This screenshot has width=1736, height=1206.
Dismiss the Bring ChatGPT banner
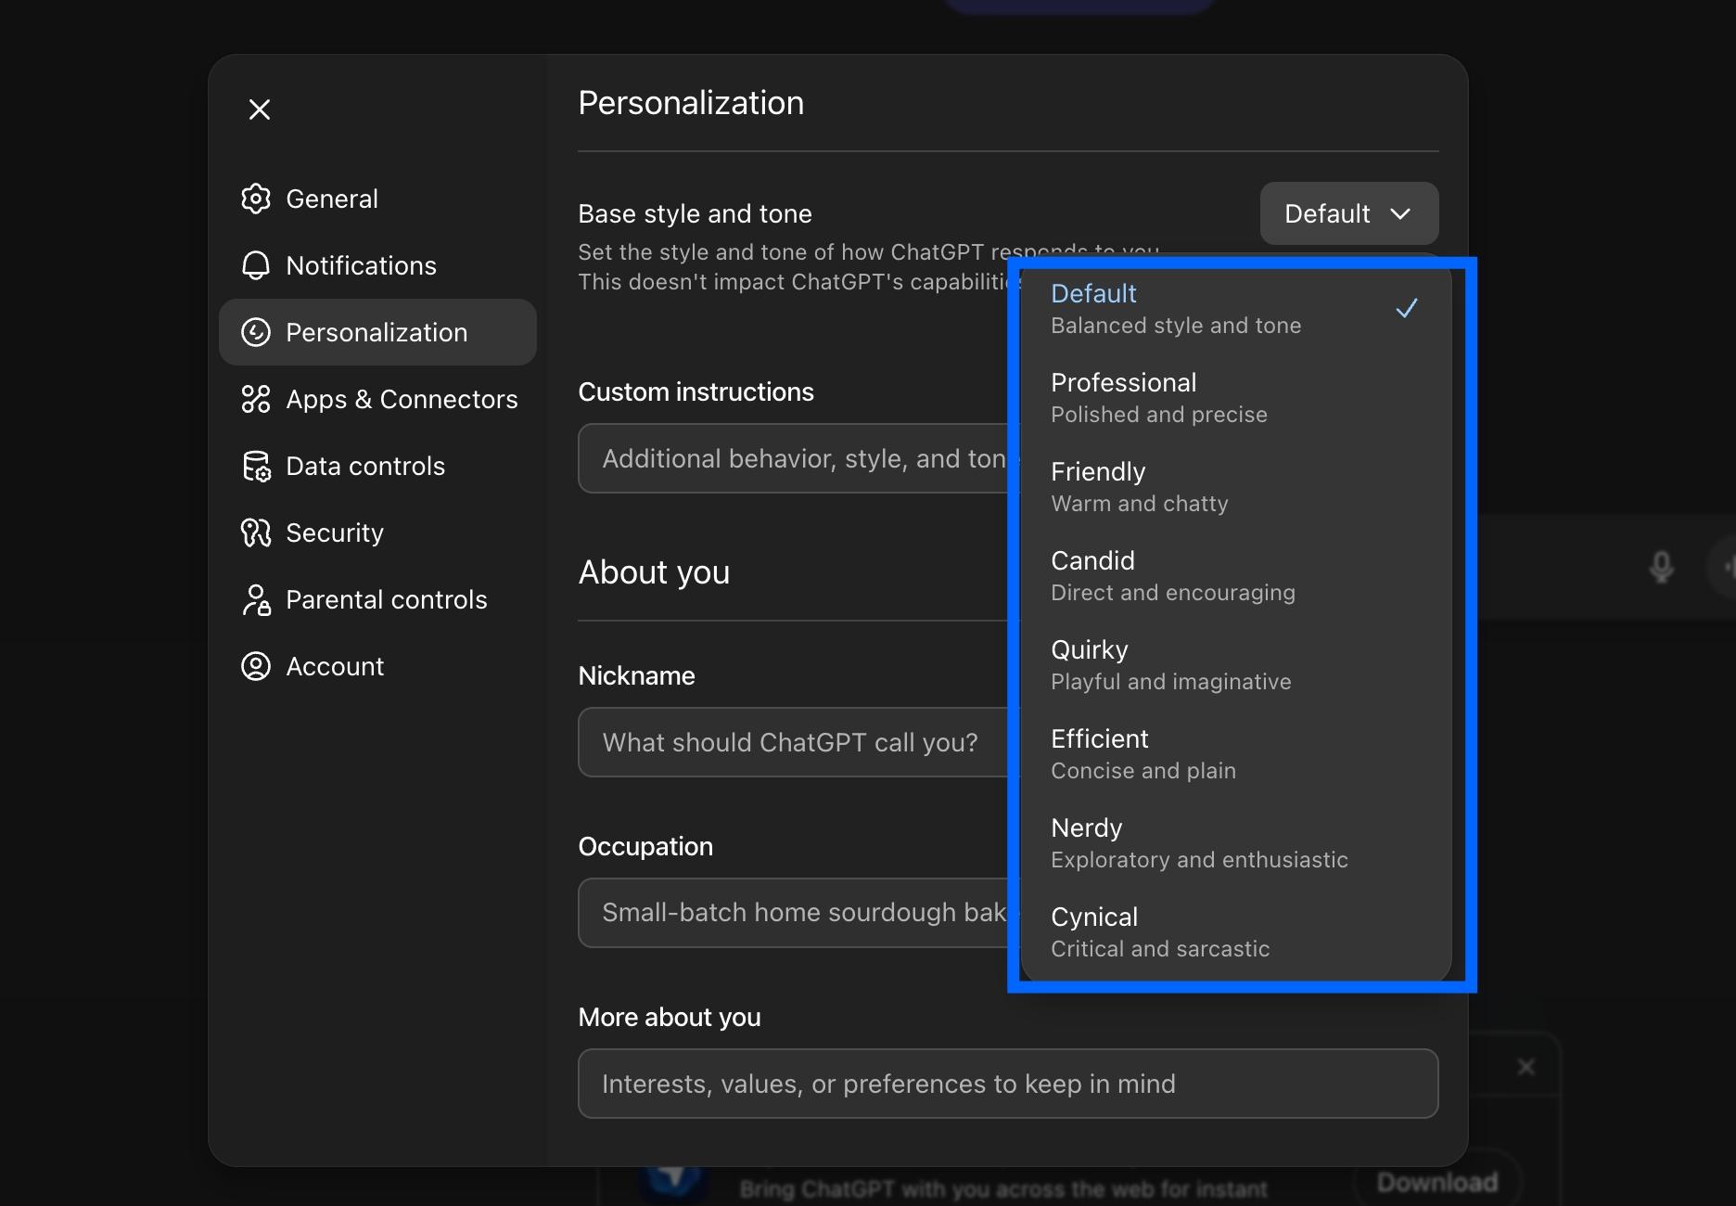tap(1525, 1066)
